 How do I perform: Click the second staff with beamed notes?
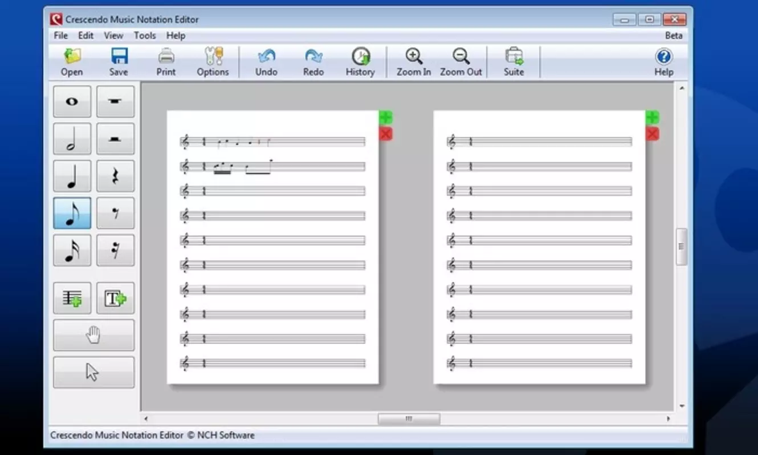[272, 167]
